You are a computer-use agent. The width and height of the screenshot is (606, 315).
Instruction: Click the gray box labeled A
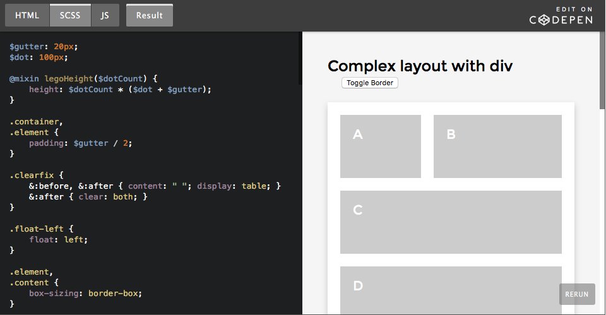click(x=380, y=146)
